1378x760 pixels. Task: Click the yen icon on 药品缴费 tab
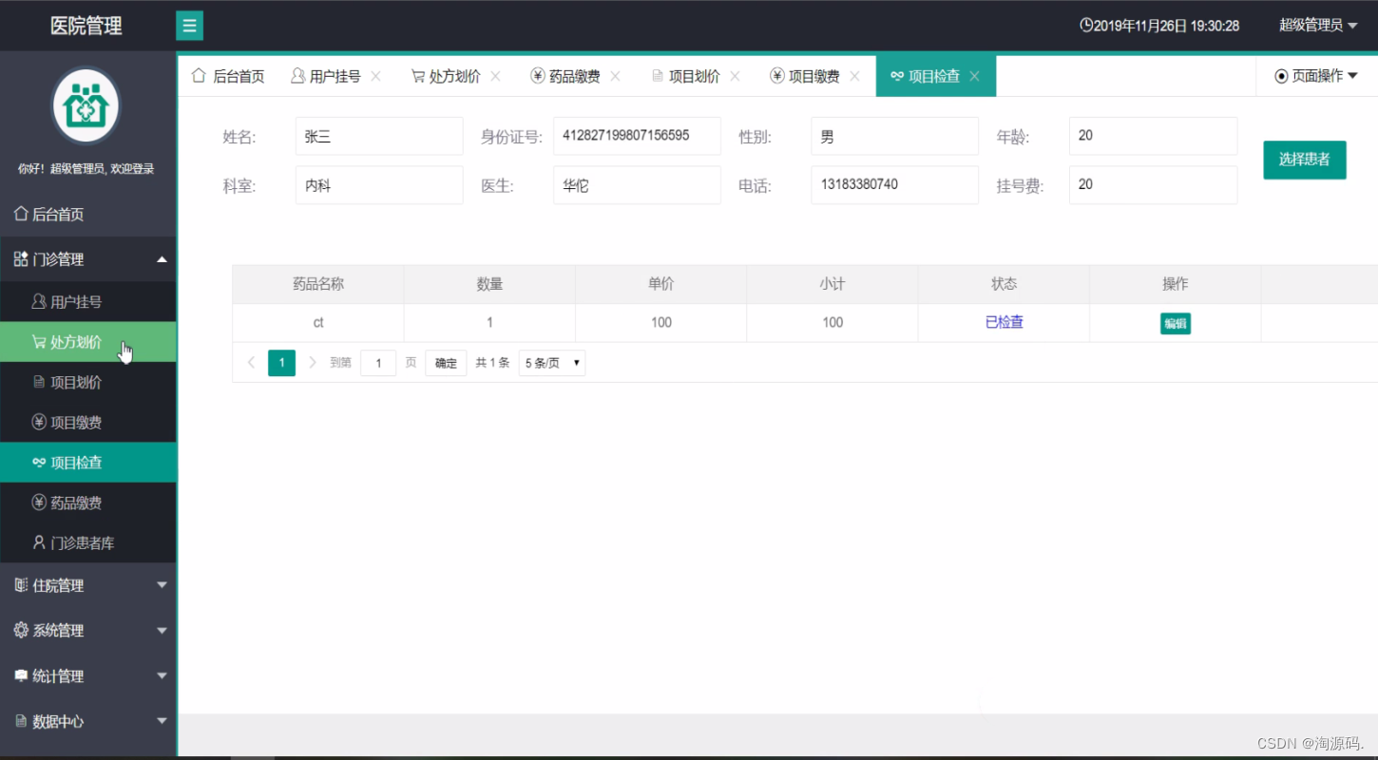(x=538, y=76)
